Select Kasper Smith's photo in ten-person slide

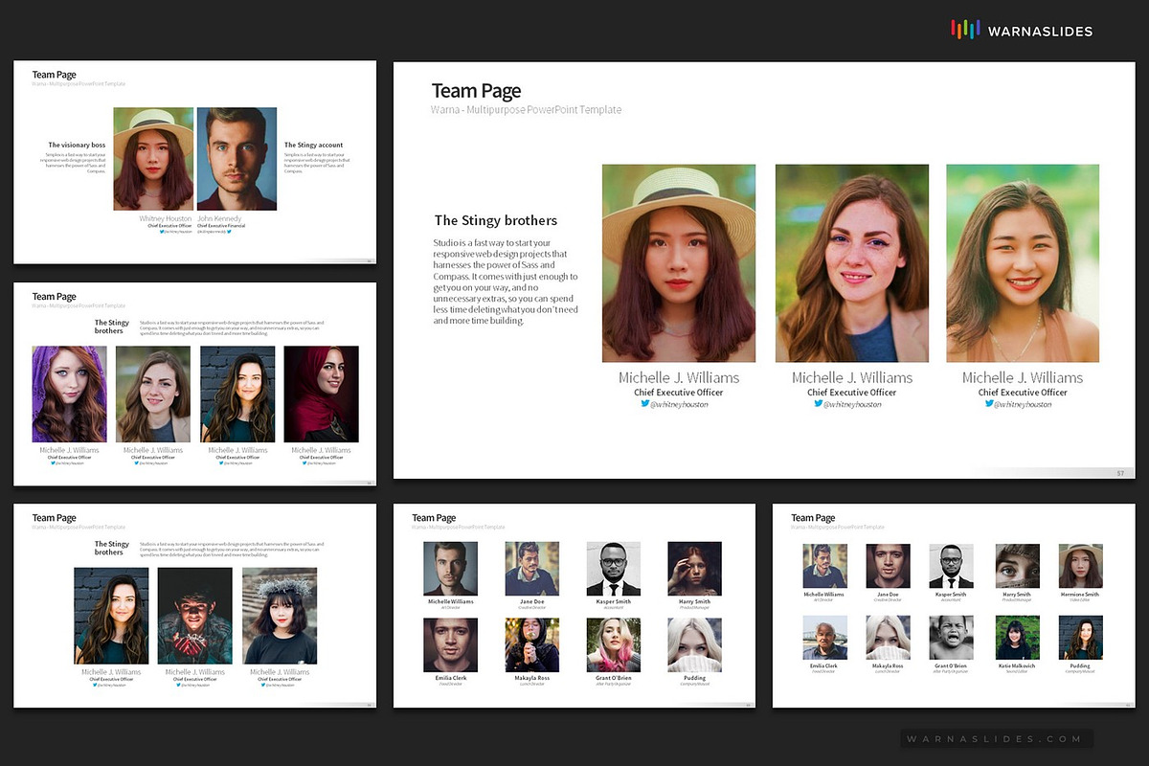951,566
